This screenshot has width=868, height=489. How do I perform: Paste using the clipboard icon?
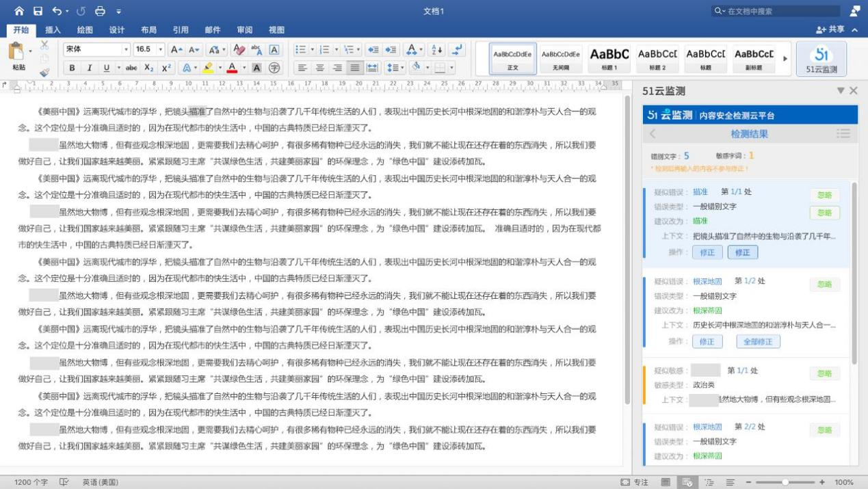(x=16, y=52)
